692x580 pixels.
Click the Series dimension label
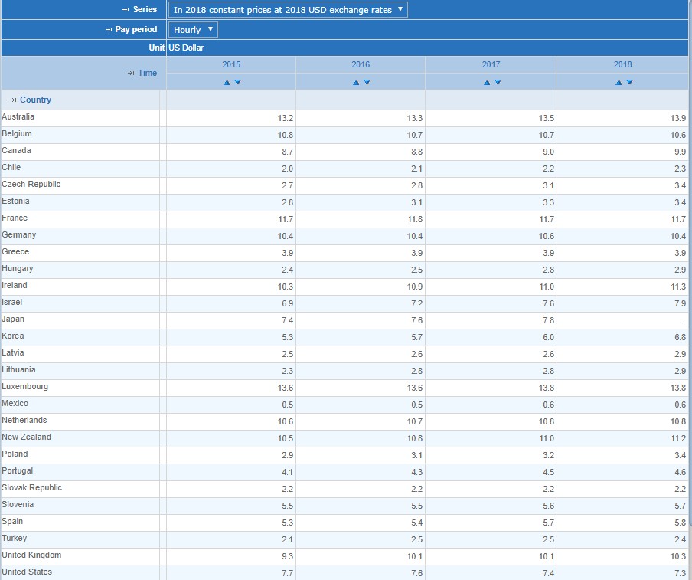tap(145, 10)
